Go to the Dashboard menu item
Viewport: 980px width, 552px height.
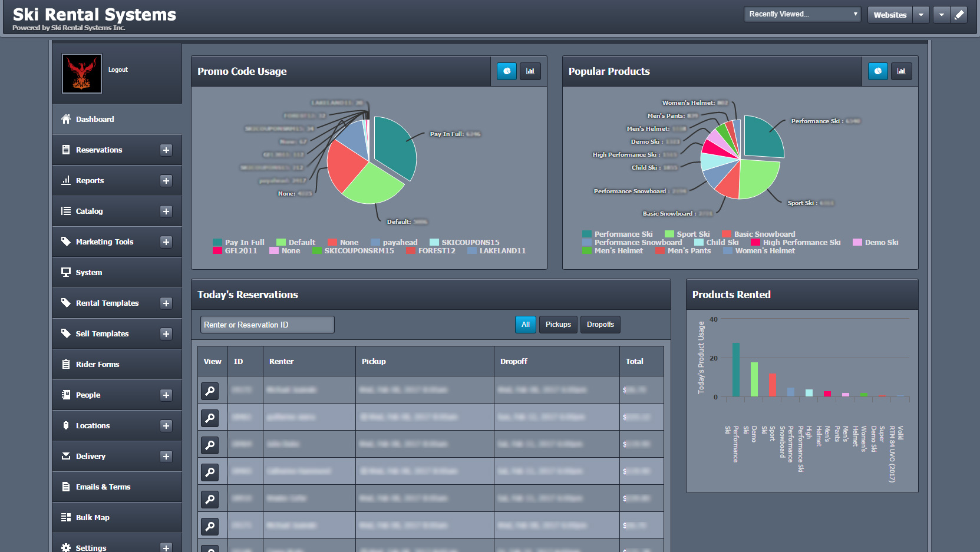tap(95, 119)
